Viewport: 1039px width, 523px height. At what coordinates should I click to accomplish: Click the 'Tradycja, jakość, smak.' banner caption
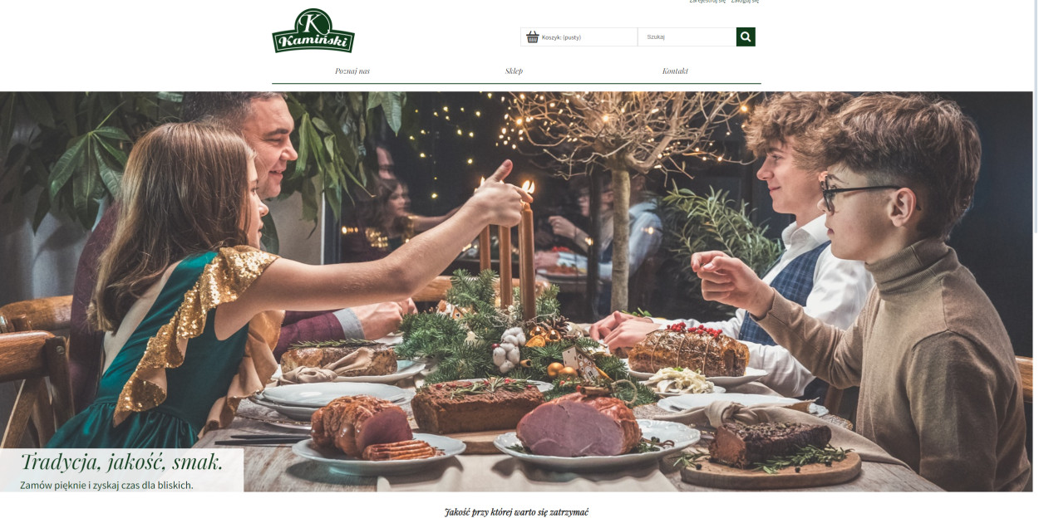coord(121,462)
